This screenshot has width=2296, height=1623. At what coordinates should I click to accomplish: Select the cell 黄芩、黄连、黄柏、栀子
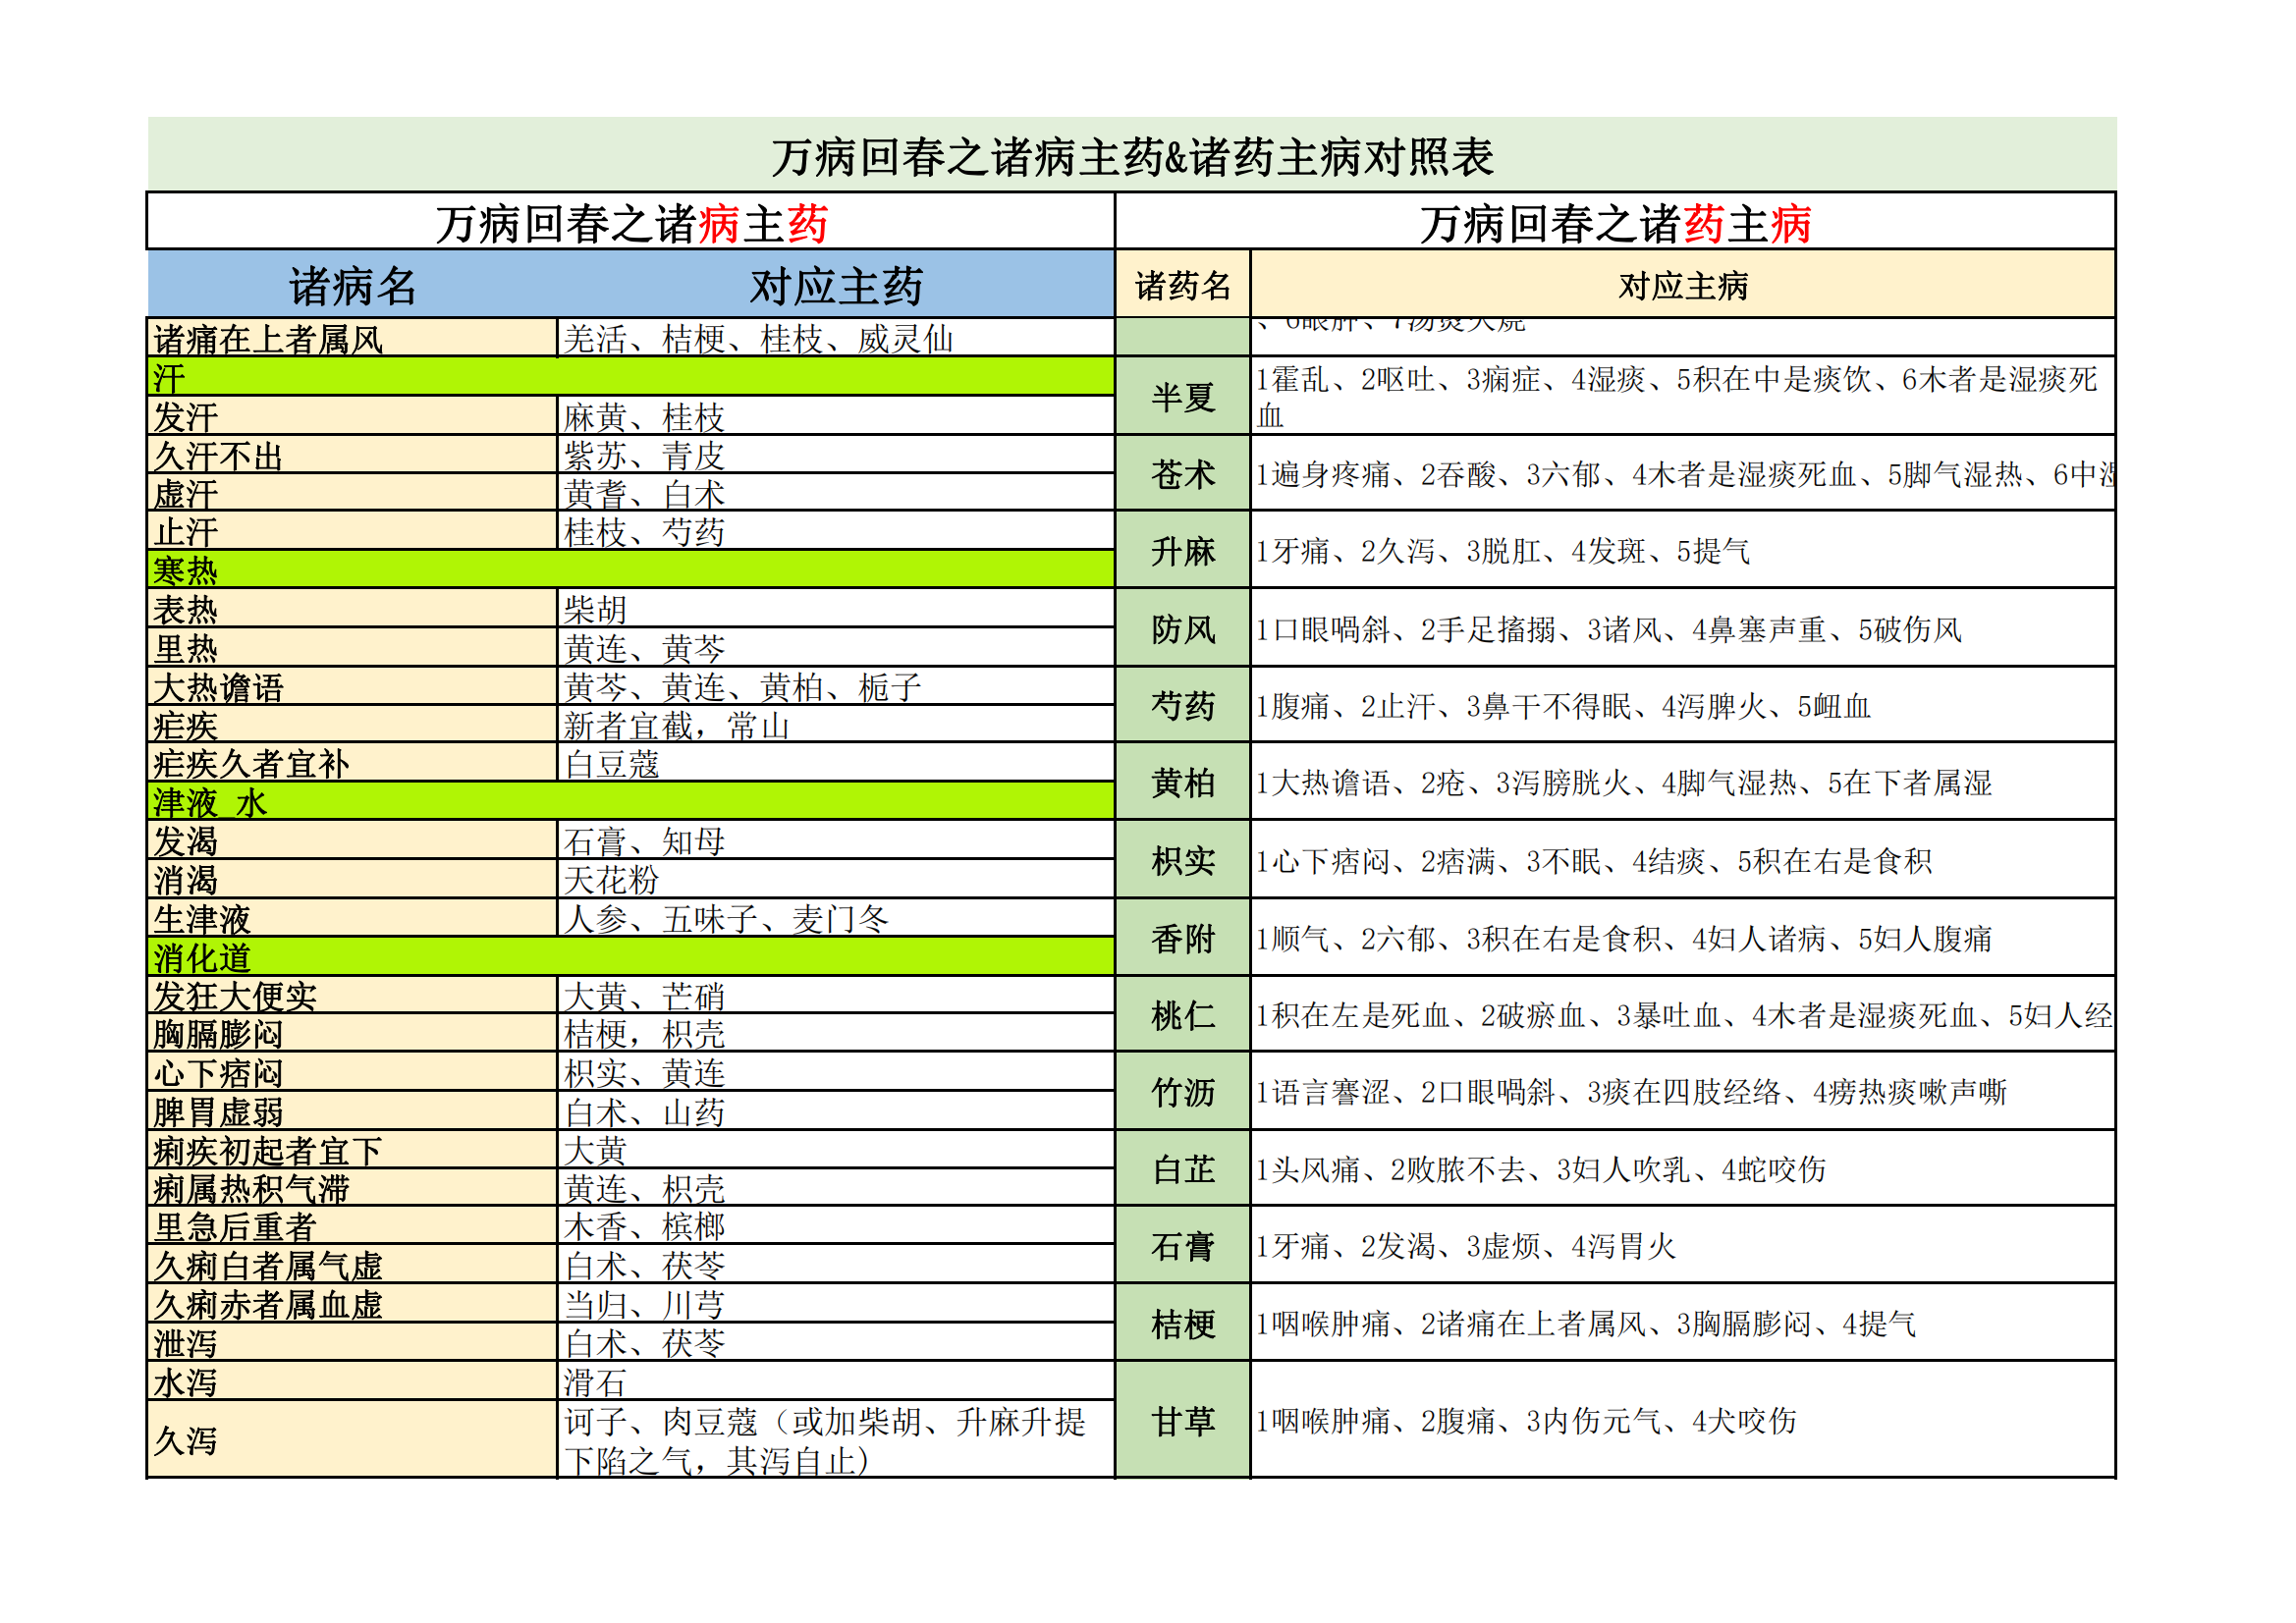(836, 687)
